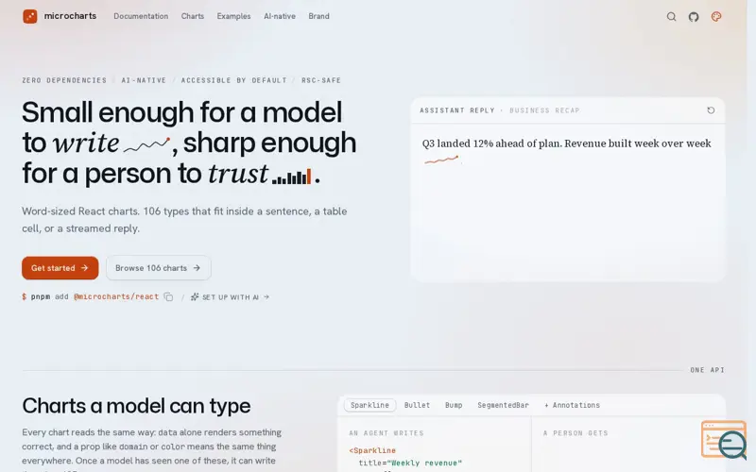Screen dimensions: 756x472
Task: Click the 'AN AGENT WRITES' label
Action: coord(387,433)
